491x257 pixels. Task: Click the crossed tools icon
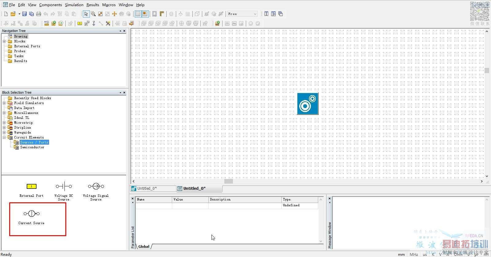pyautogui.click(x=108, y=23)
